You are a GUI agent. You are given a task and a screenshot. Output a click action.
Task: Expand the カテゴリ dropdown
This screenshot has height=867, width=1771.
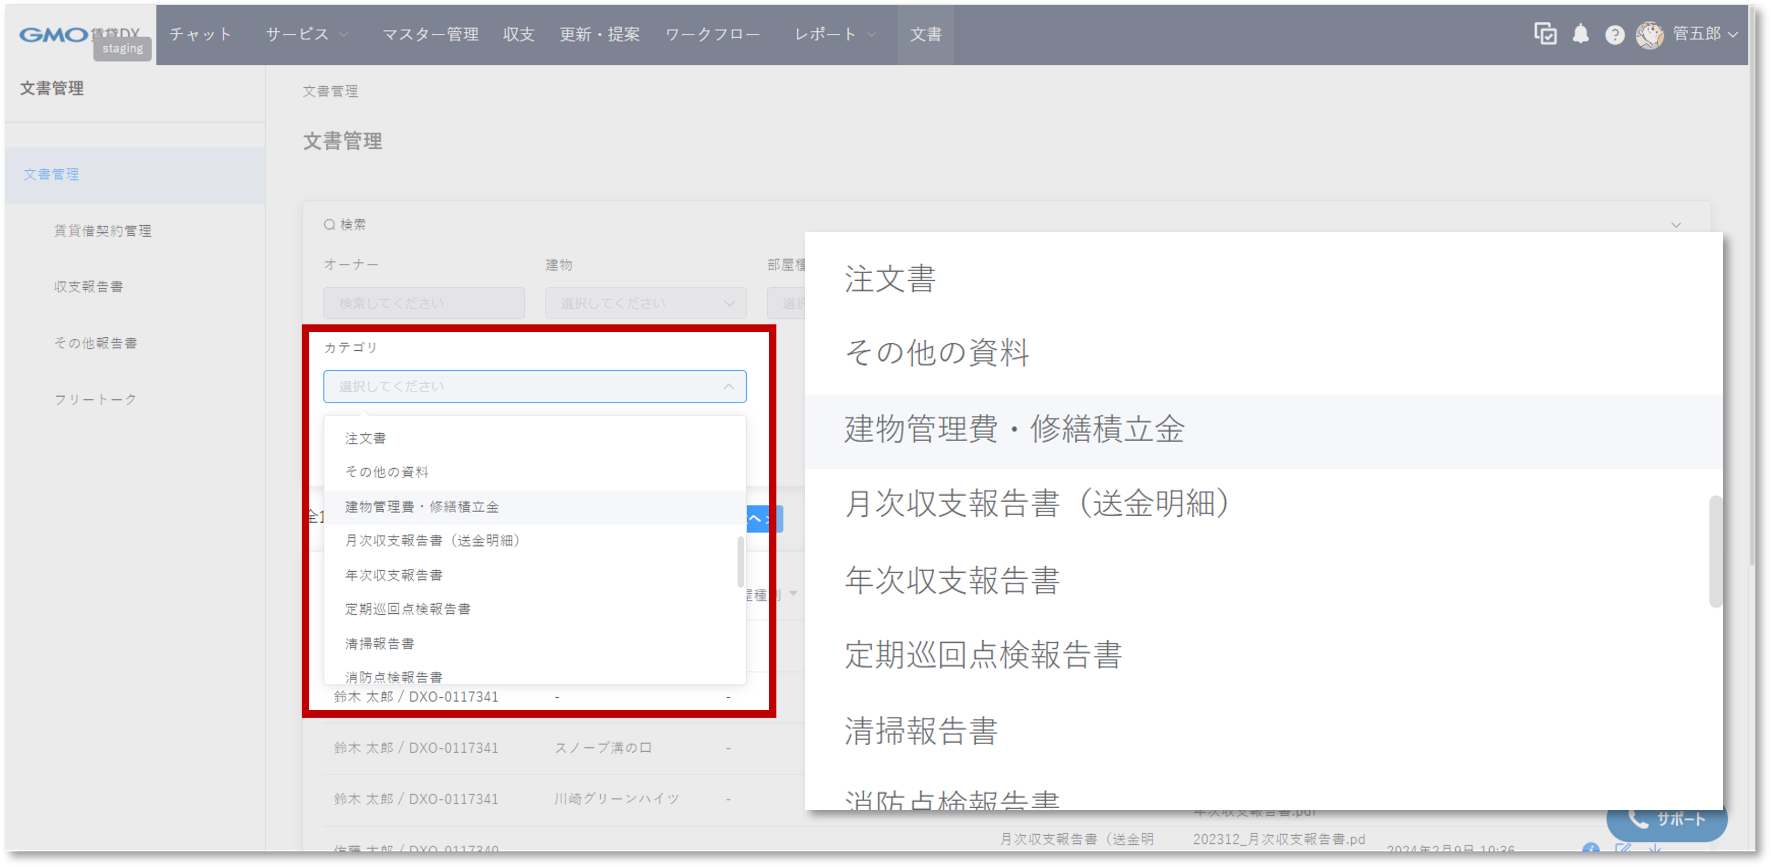click(534, 386)
